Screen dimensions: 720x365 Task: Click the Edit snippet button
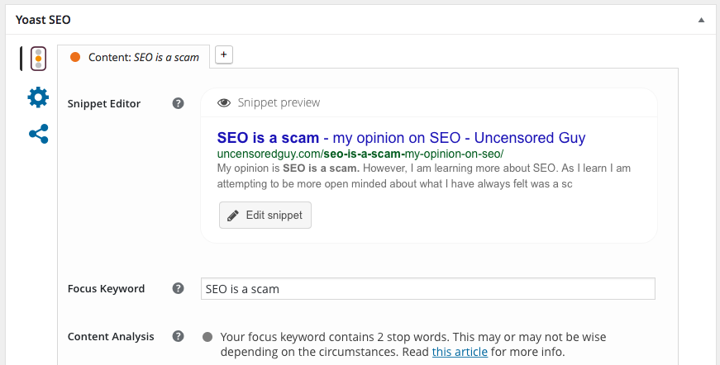[265, 215]
